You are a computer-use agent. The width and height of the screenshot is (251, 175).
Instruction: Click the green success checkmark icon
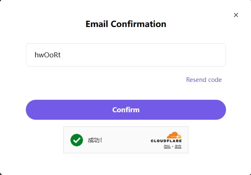(x=77, y=140)
